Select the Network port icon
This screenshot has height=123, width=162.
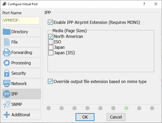(7, 84)
